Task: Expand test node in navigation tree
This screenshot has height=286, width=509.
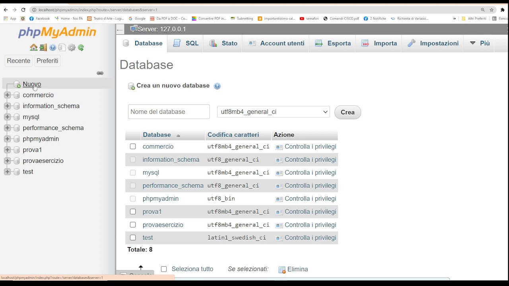Action: [7, 172]
